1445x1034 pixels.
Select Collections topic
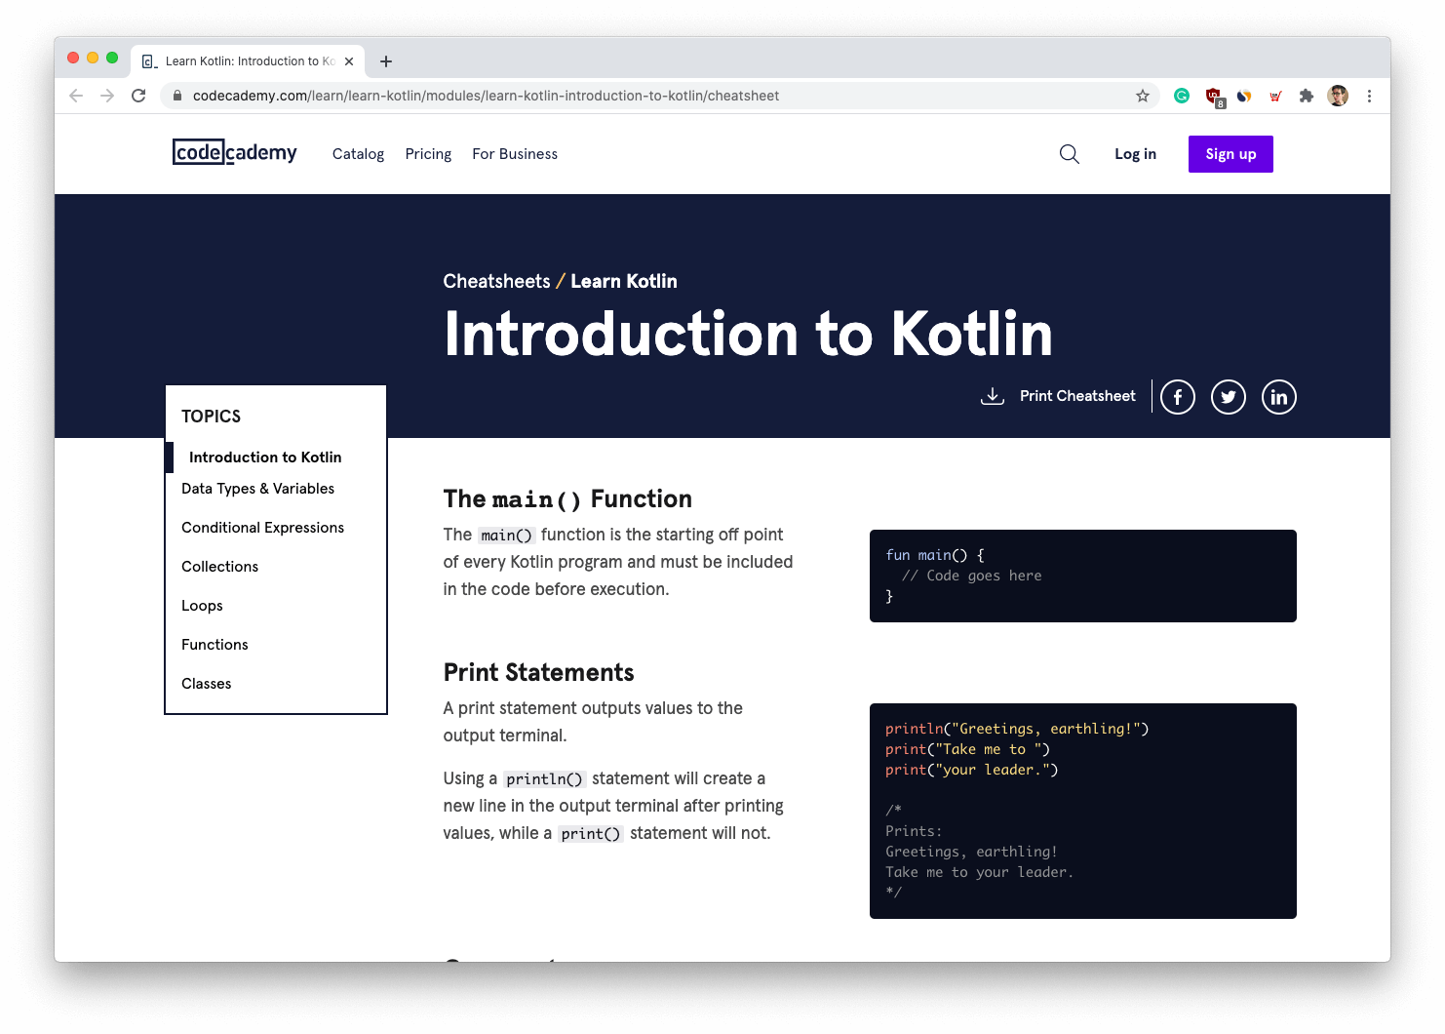click(219, 567)
